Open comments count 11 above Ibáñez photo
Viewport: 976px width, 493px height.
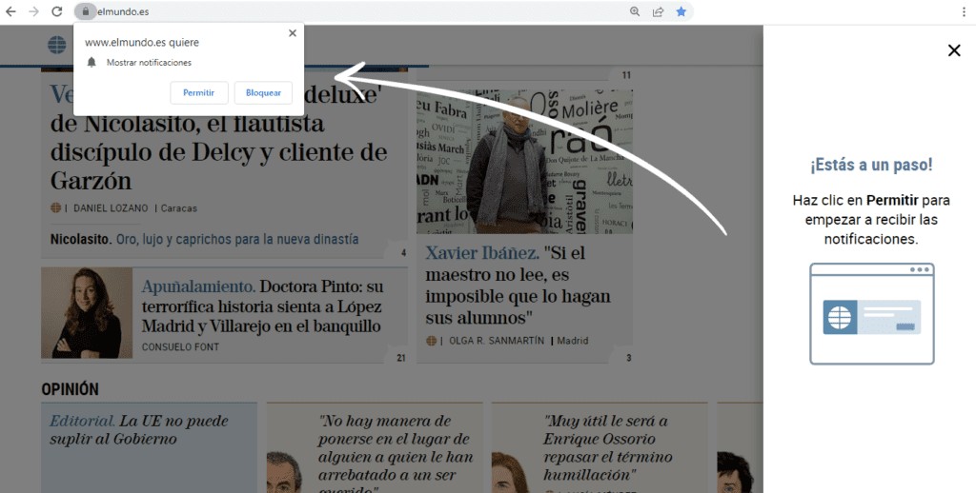point(626,75)
